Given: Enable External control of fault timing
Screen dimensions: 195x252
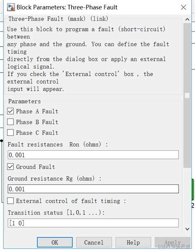Looking at the screenshot, I should tap(10, 201).
